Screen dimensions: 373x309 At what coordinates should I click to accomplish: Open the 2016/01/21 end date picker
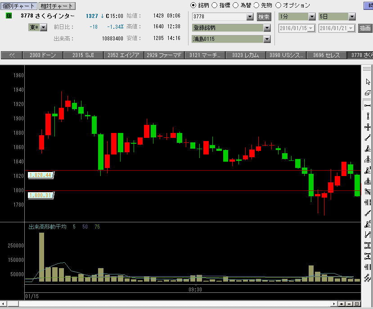click(x=351, y=28)
